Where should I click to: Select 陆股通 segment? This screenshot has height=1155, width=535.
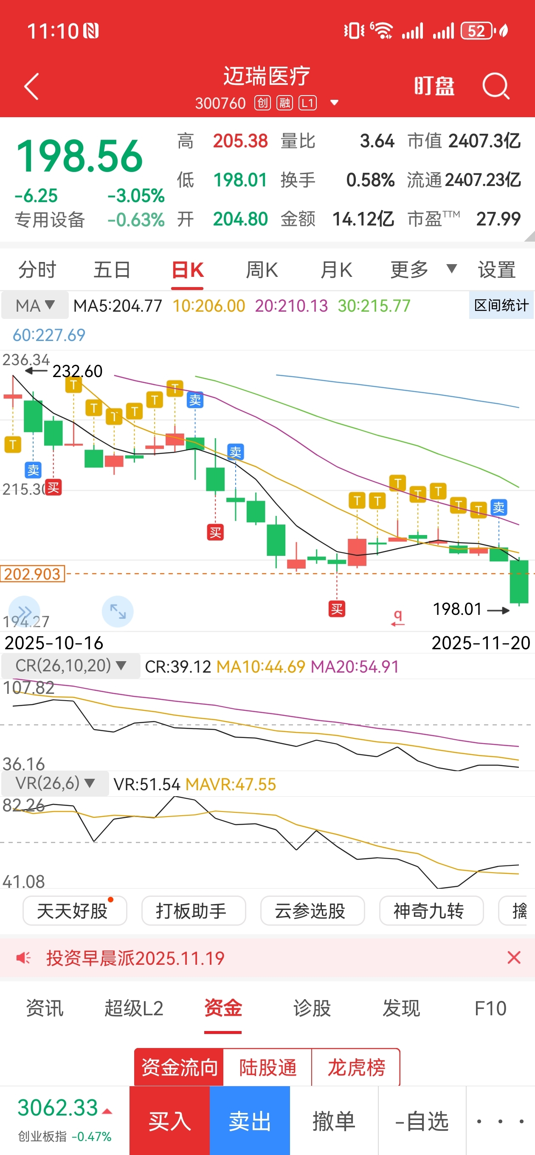(268, 1067)
